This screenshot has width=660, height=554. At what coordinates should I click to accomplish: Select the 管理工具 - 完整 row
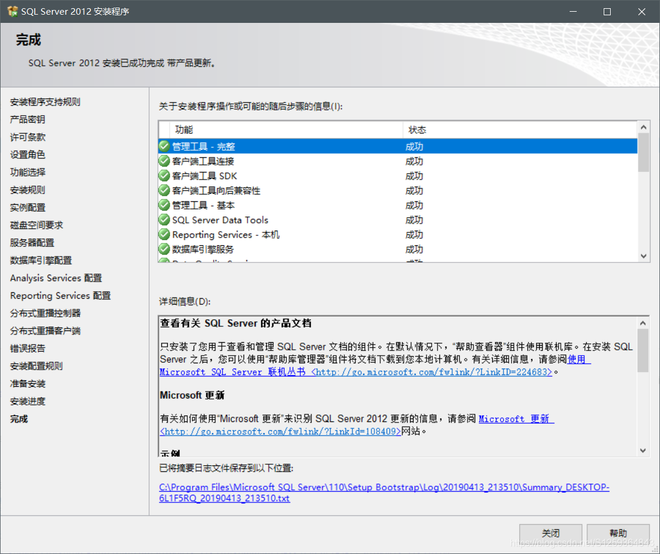(398, 146)
